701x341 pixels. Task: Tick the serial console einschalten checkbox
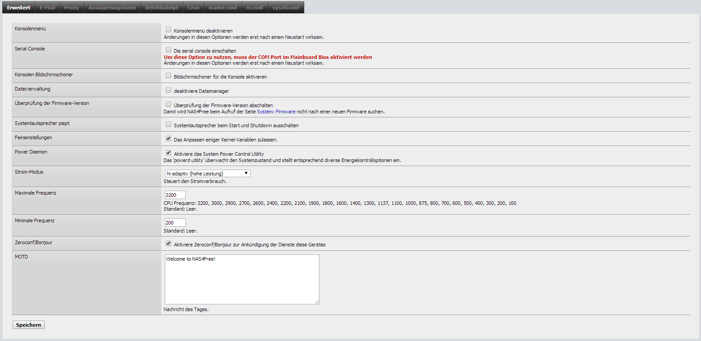tap(168, 50)
